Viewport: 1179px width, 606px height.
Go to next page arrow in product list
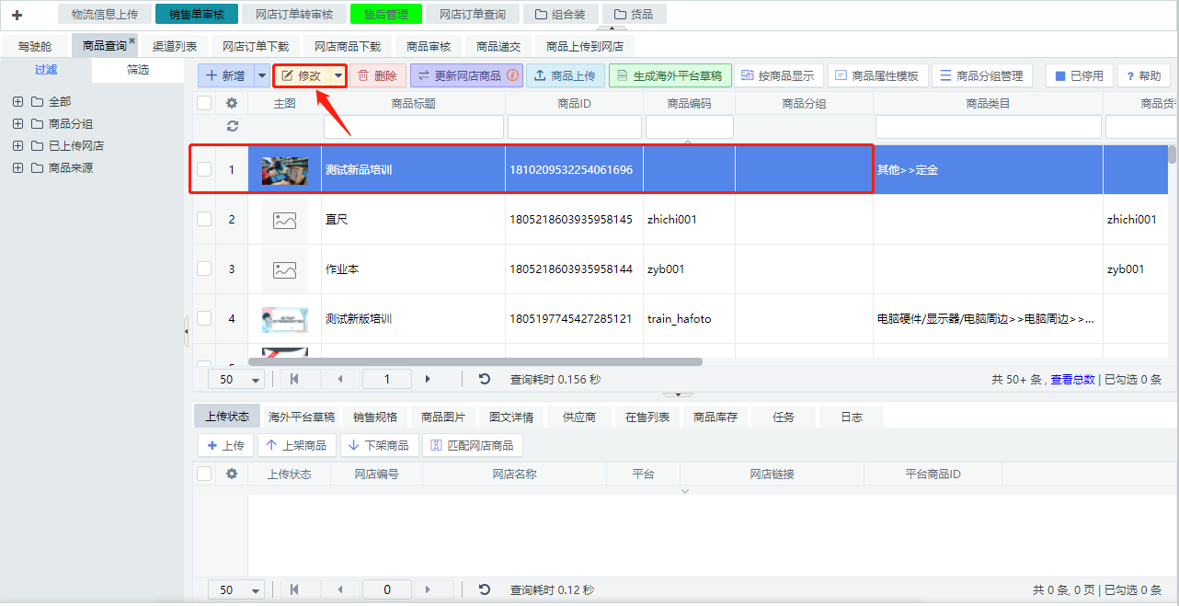click(x=428, y=379)
